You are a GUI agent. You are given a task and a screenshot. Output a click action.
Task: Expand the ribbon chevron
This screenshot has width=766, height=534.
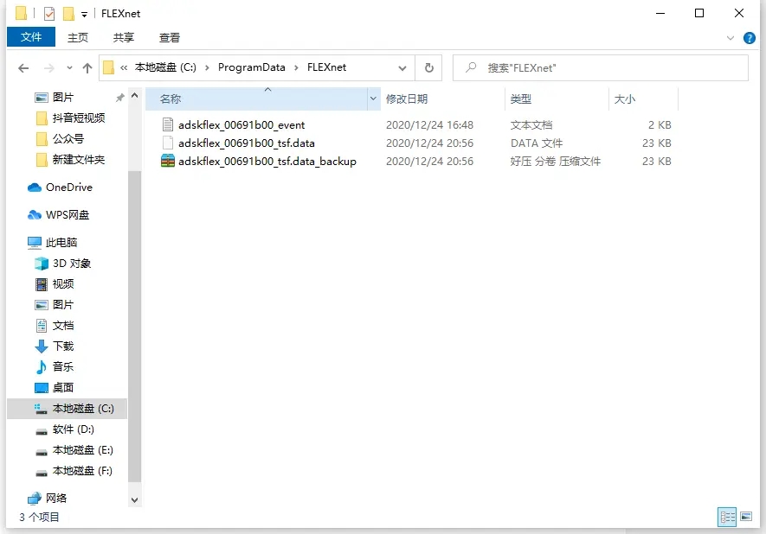731,37
